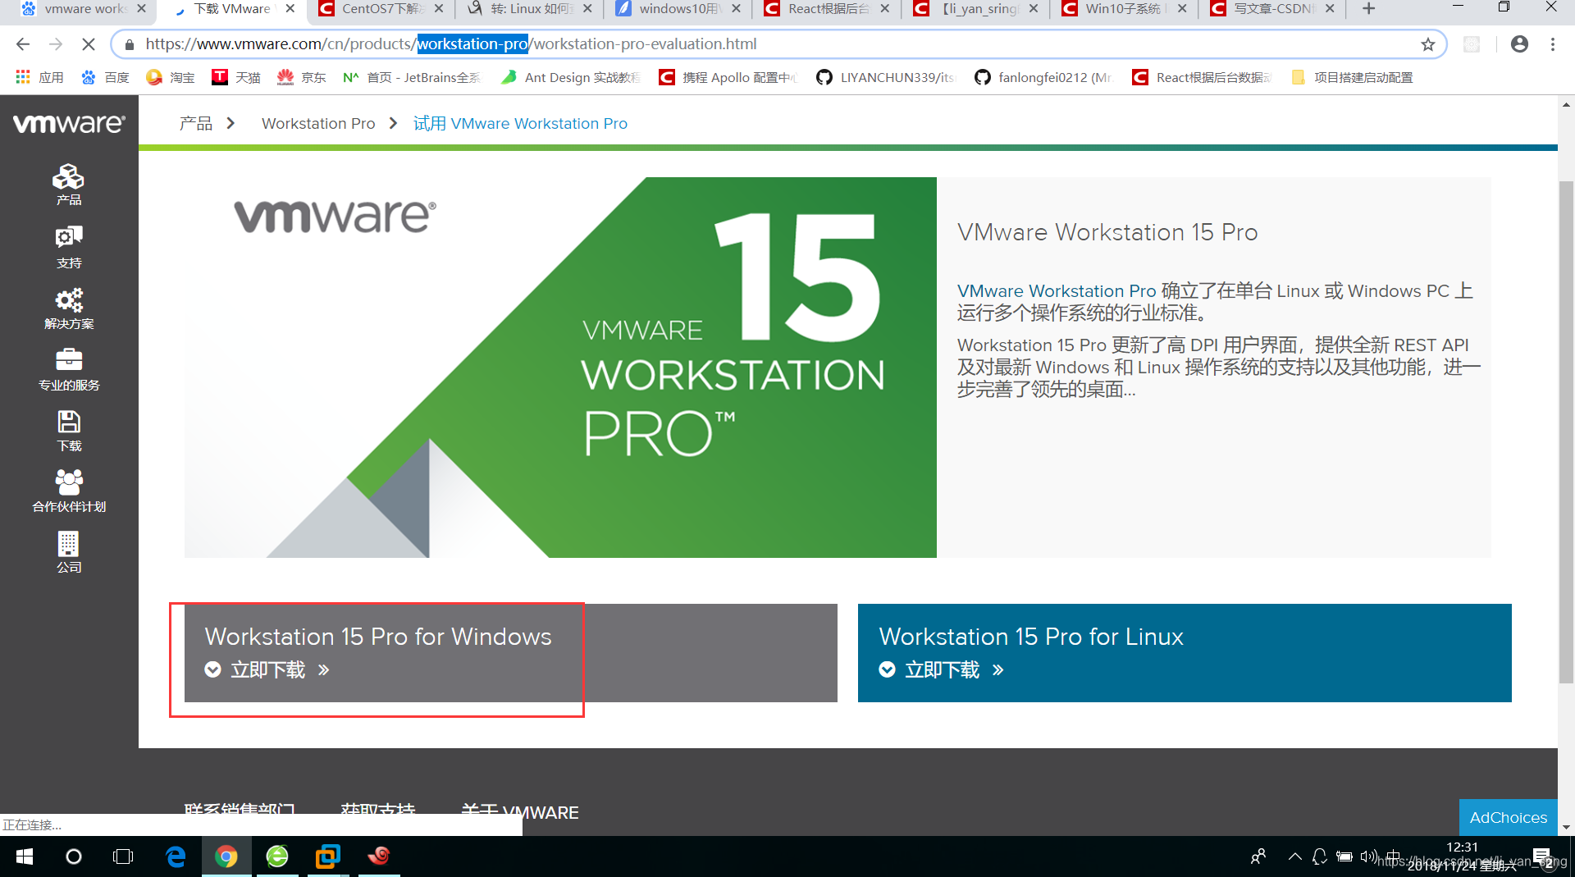
Task: Open the 携程 Apollo 配置中心 bookmark
Action: coord(728,77)
